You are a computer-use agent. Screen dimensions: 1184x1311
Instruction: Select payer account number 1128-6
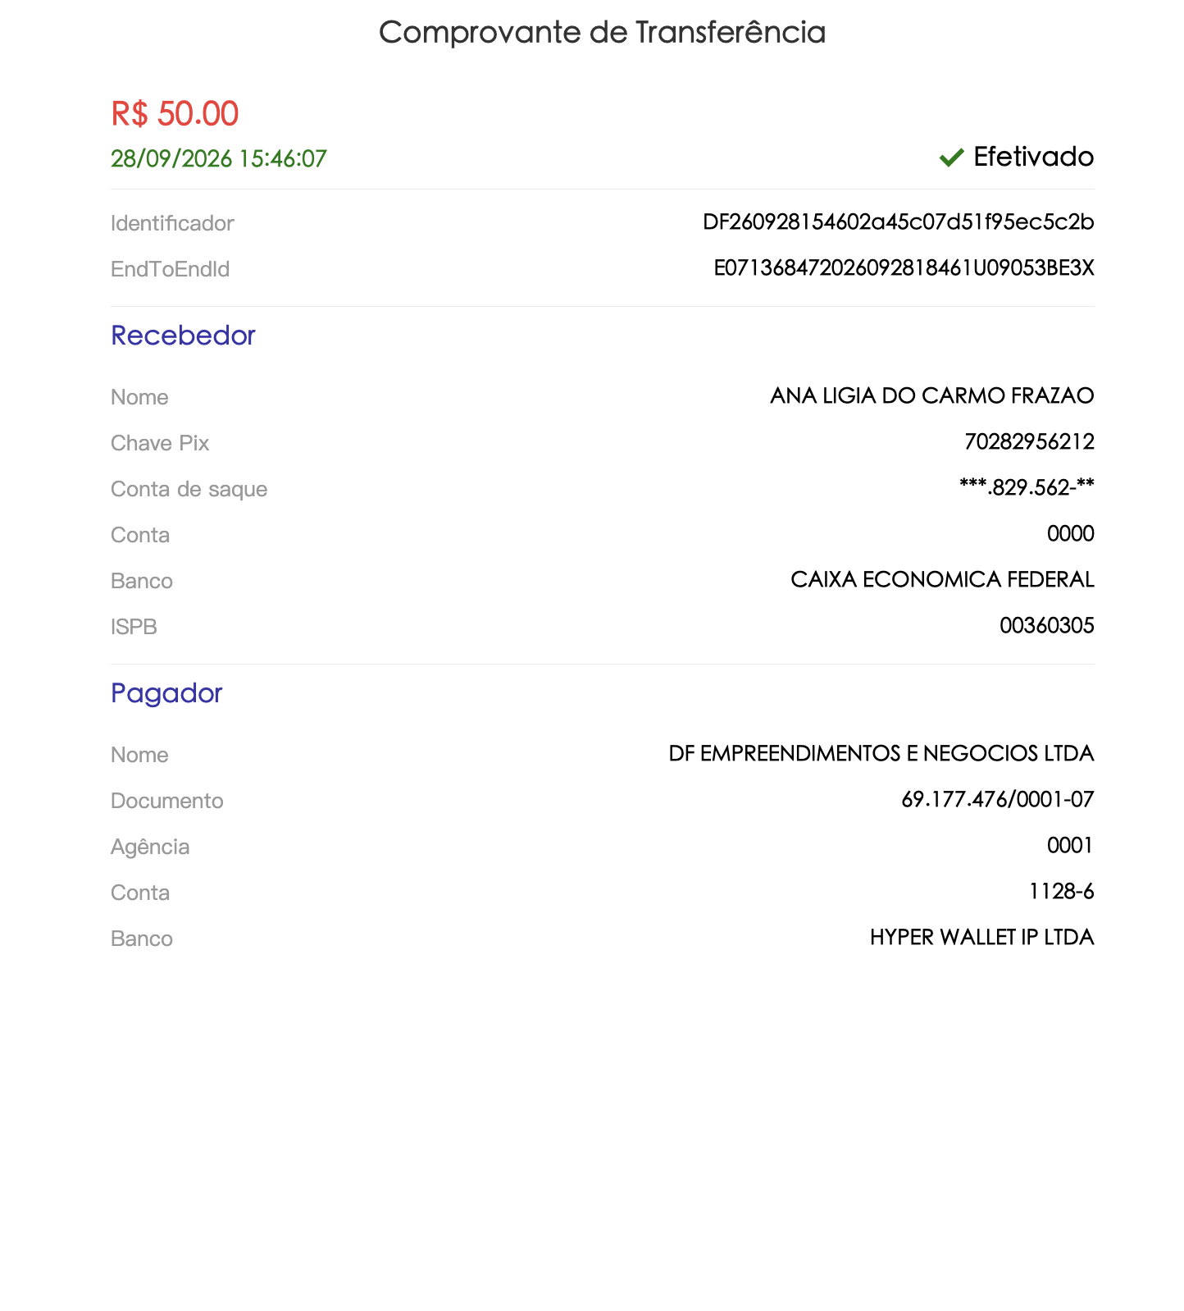click(1062, 891)
